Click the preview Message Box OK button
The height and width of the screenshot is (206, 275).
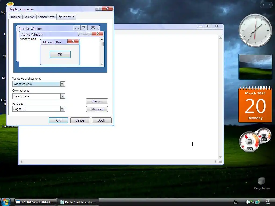pyautogui.click(x=60, y=54)
